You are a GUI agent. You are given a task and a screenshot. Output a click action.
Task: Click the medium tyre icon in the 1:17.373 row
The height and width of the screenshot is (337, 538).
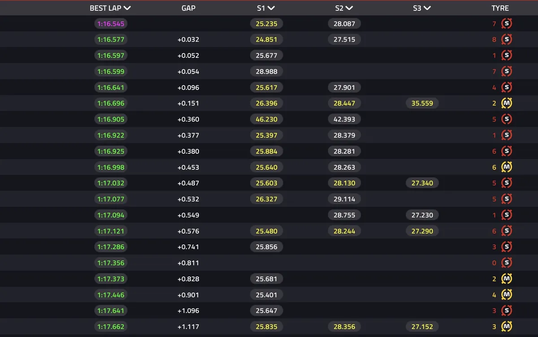click(x=507, y=279)
